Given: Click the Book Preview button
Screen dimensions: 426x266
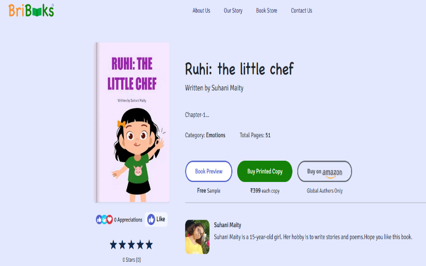Looking at the screenshot, I should [208, 171].
